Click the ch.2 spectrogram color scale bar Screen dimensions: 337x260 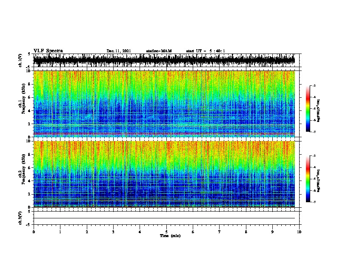click(x=308, y=179)
